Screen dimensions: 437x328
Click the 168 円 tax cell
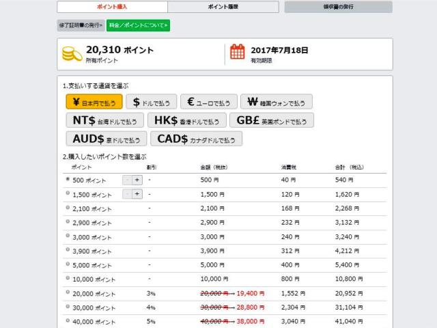point(290,208)
